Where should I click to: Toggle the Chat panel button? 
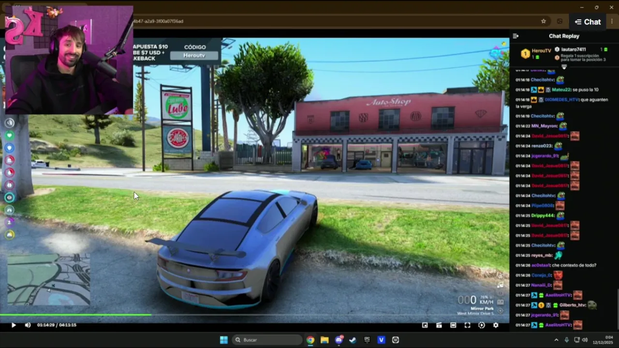click(588, 22)
